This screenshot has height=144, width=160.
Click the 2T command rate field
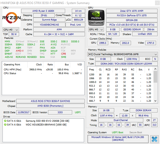click(x=154, y=120)
